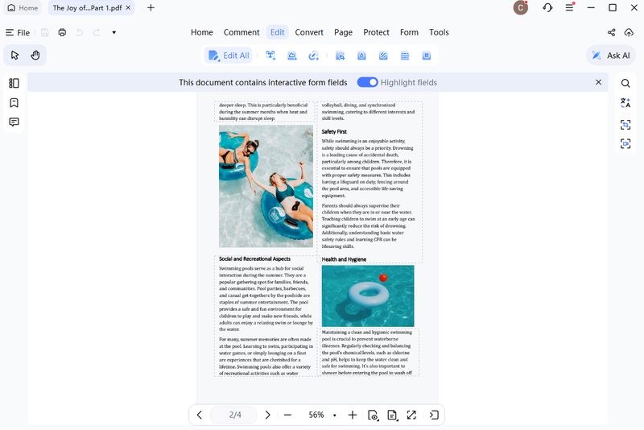Go to the previous page

(x=200, y=416)
